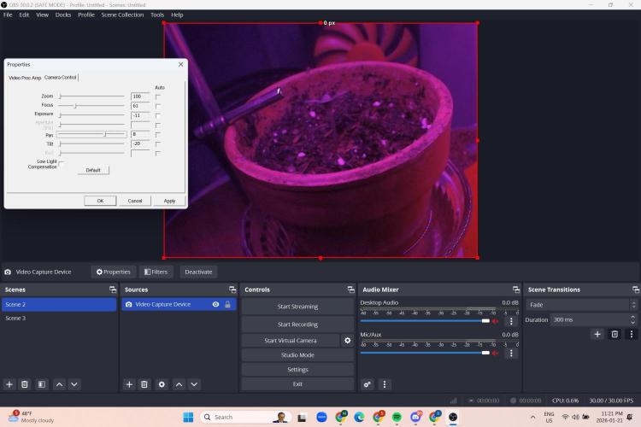Enable Auto checkbox for Focus

point(158,106)
